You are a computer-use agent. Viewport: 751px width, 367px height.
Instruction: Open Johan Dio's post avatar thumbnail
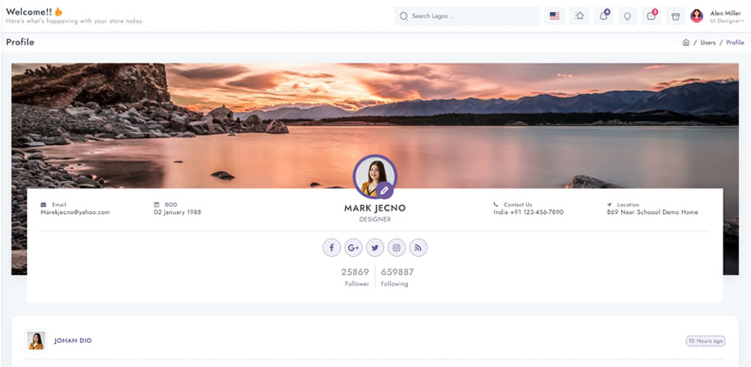tap(36, 341)
